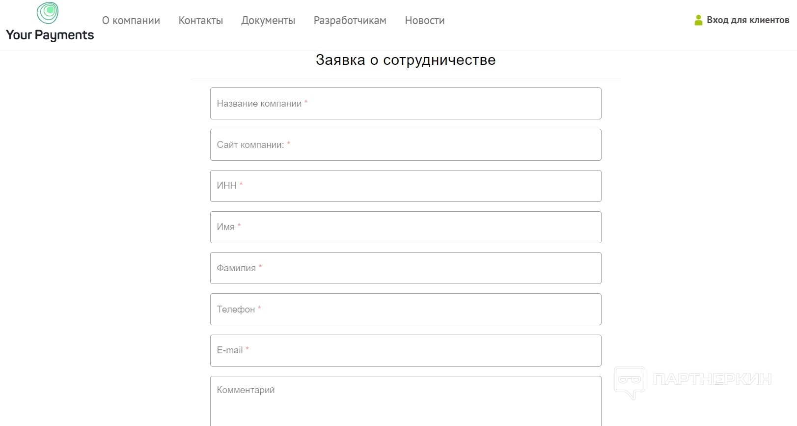Screen dimensions: 797x426
Task: Select the E-mail input field
Action: 406,350
